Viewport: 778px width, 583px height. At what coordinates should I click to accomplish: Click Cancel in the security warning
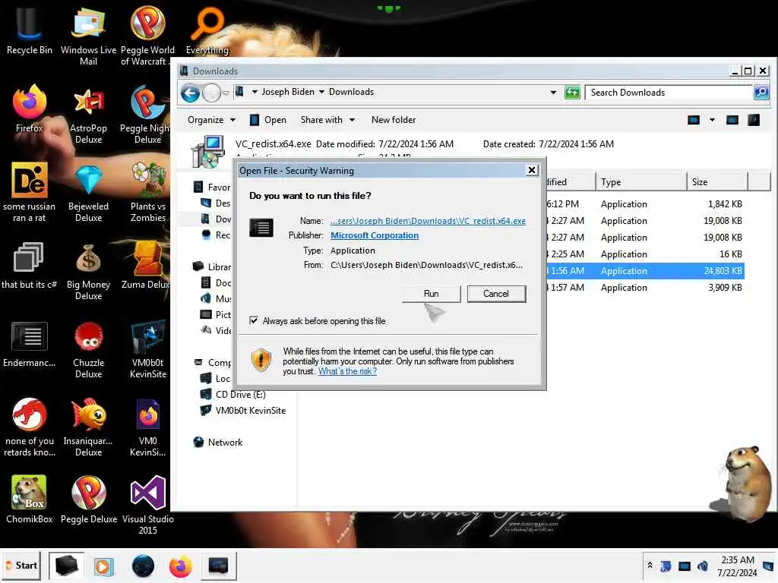point(496,294)
